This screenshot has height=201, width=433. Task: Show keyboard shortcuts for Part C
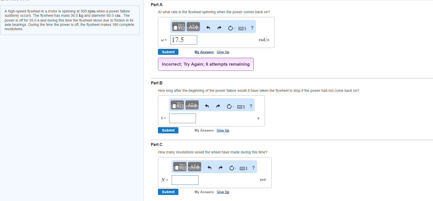tap(243, 168)
